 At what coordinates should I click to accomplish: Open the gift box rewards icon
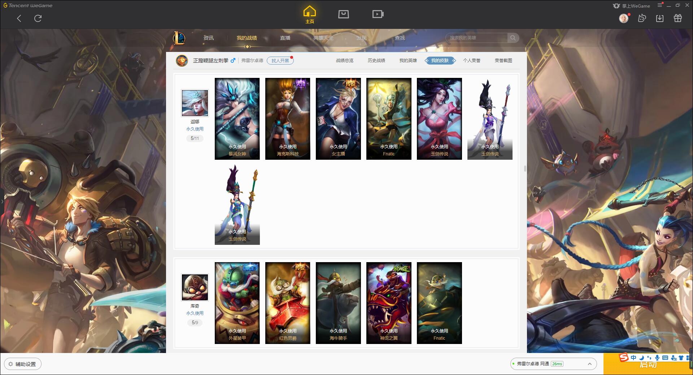pyautogui.click(x=678, y=18)
